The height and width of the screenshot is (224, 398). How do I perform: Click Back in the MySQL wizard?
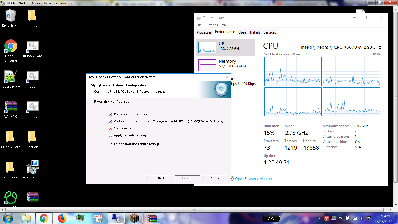click(x=160, y=178)
